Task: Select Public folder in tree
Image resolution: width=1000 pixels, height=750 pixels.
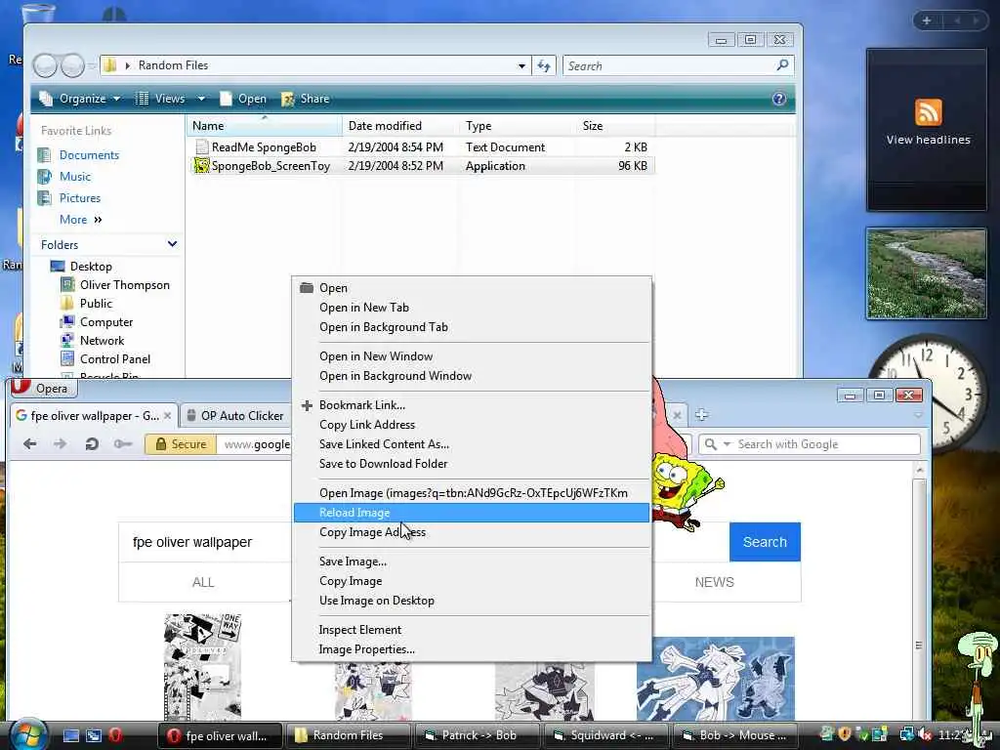Action: (x=96, y=304)
